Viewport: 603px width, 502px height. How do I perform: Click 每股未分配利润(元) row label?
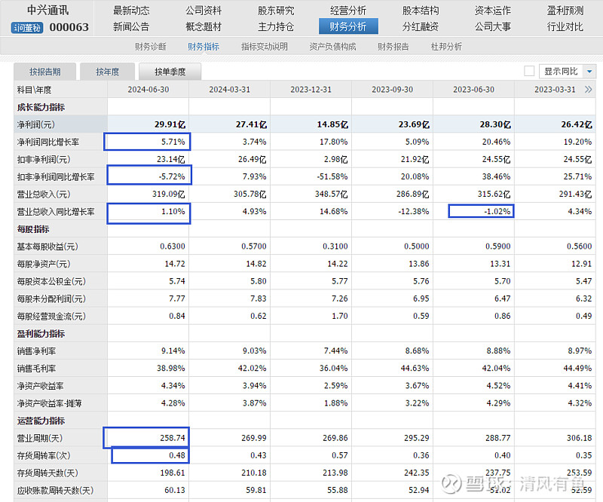tap(51, 298)
